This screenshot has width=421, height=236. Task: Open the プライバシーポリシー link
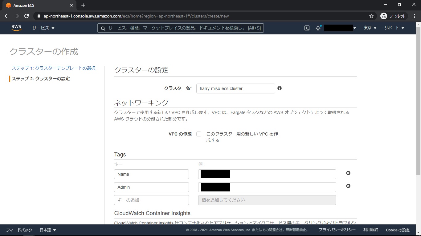point(337,230)
